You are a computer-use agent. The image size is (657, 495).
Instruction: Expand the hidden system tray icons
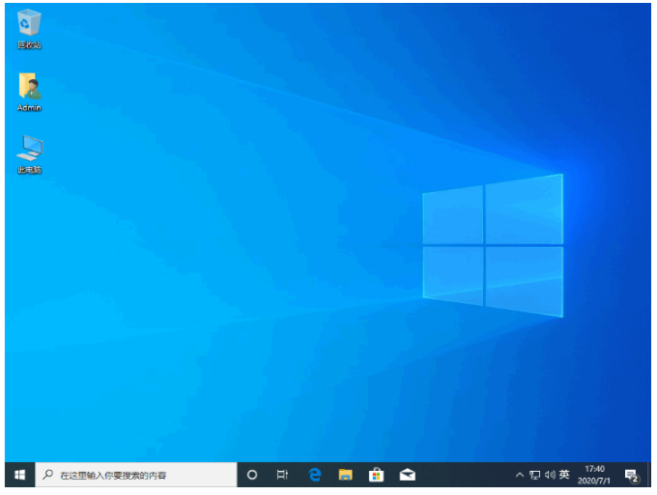tap(520, 475)
